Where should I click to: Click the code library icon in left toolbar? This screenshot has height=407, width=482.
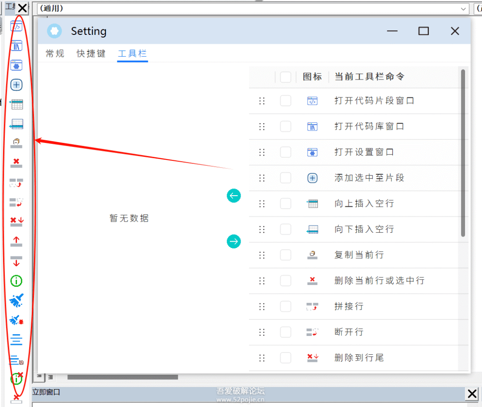click(x=17, y=46)
